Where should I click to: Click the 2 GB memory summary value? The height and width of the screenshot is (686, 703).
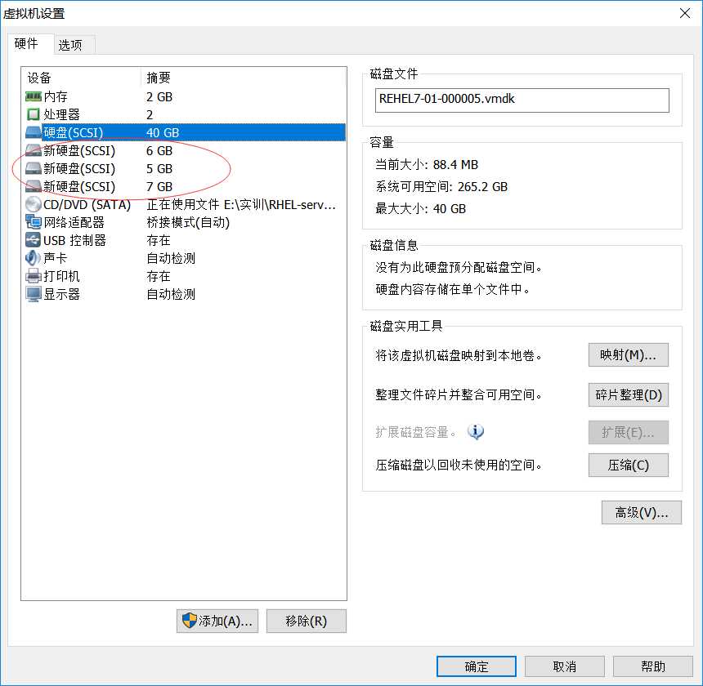[159, 96]
